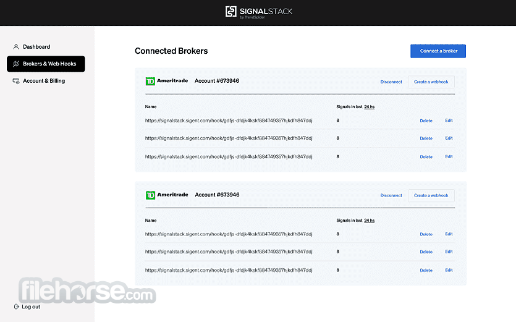Click the Log out door icon
The height and width of the screenshot is (322, 516).
[17, 307]
